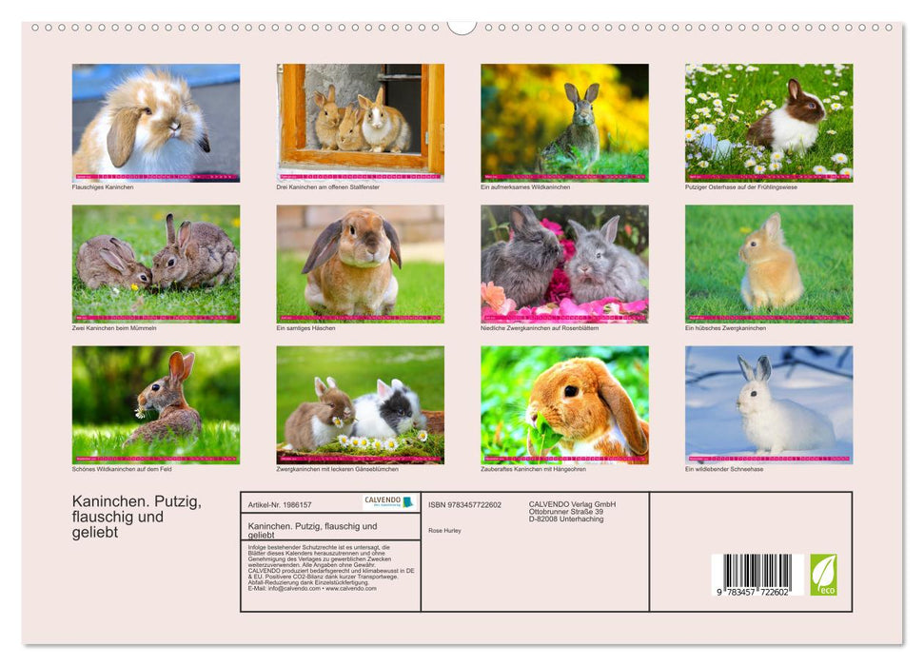Screen dimensions: 924x666
Task: Select 'Putziger Osterhase auf der Frühlingswiese' image
Action: pos(771,121)
